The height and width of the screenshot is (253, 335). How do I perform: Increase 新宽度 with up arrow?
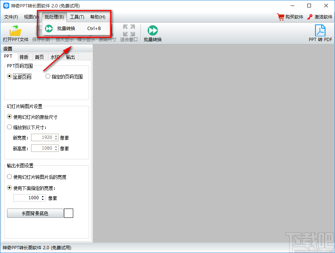tap(56, 136)
